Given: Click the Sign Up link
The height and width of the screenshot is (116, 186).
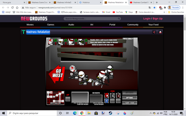Looking at the screenshot, I should (x=158, y=19).
